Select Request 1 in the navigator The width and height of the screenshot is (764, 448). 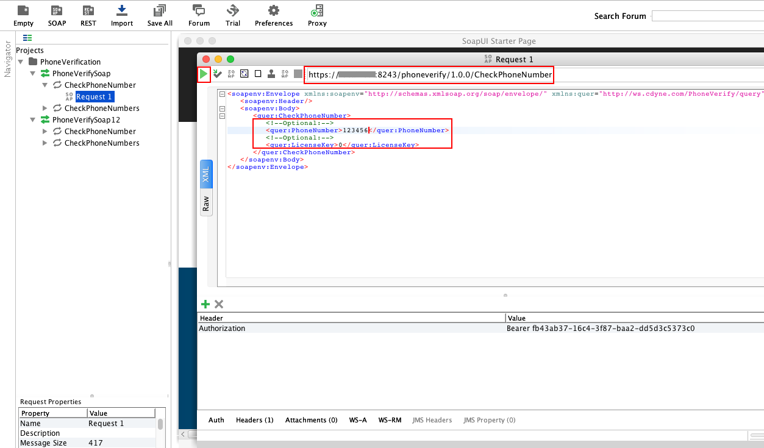(94, 96)
